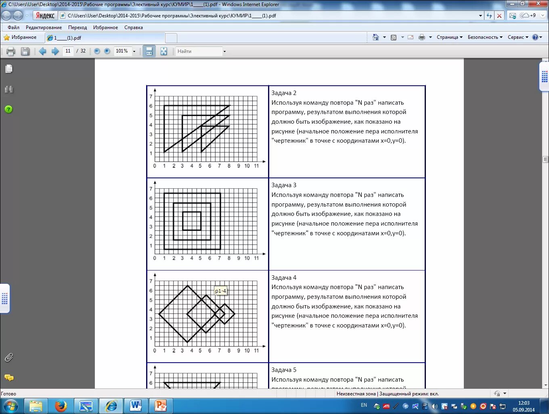Screen dimensions: 549x414
Task: Open the green help question-mark icon
Action: click(x=8, y=109)
